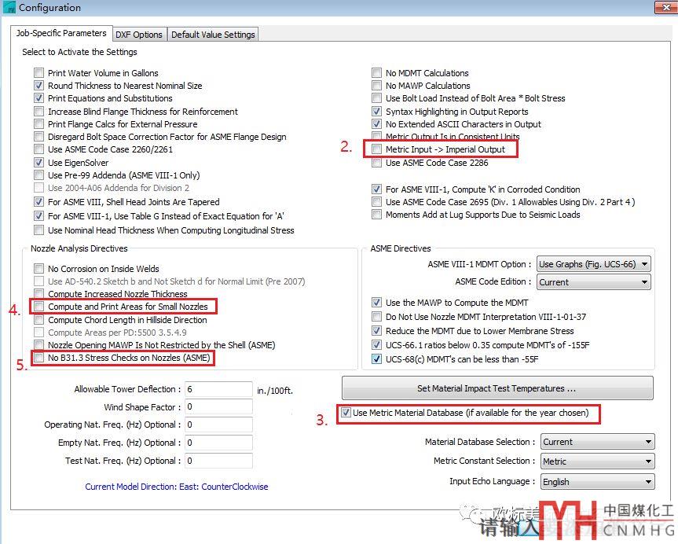Open the Input Echo Language dropdown
678x544 pixels.
coord(598,482)
